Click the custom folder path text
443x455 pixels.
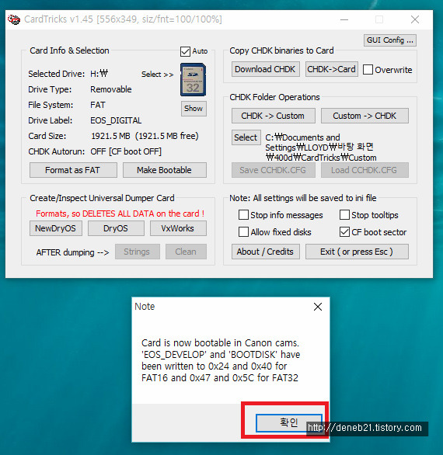[320, 148]
